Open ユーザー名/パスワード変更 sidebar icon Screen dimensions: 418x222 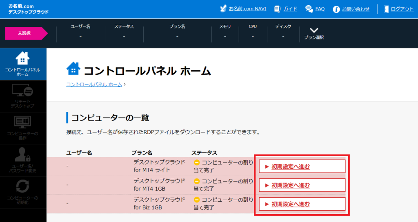[23, 155]
